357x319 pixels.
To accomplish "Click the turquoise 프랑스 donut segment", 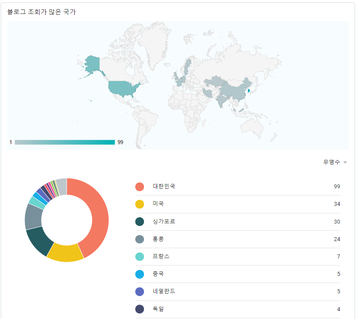I will [37, 203].
